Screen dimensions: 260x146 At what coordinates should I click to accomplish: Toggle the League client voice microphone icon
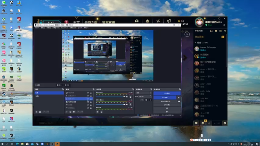point(209,123)
